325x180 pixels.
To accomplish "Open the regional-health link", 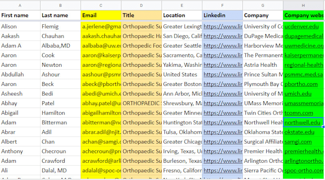I will (303, 65).
